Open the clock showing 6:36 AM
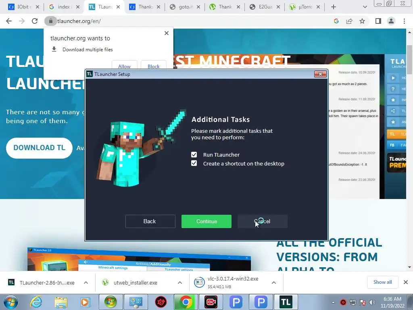 (x=392, y=302)
